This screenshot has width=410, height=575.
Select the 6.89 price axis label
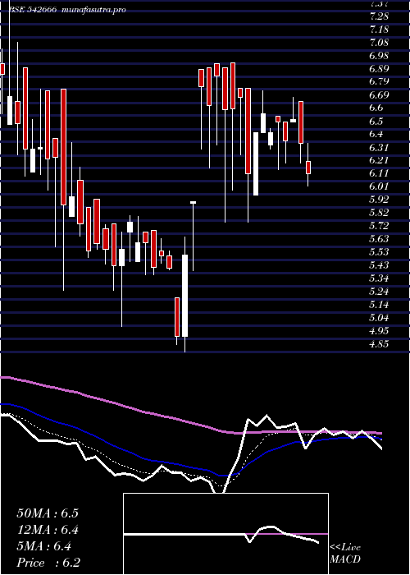[379, 69]
